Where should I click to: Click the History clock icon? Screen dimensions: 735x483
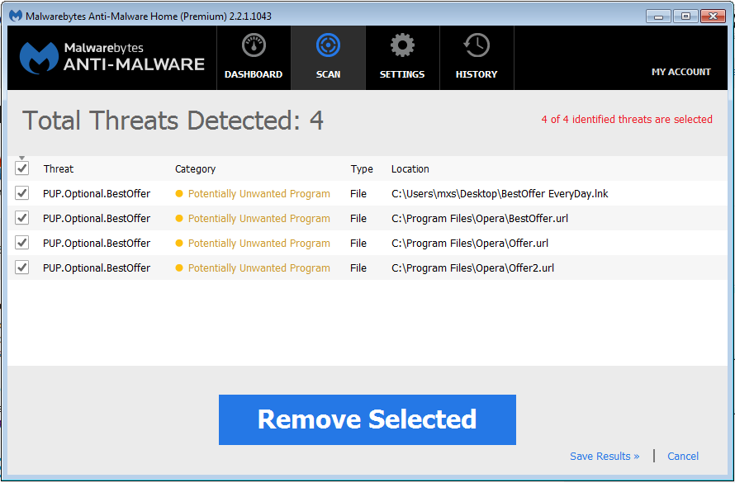(x=477, y=45)
